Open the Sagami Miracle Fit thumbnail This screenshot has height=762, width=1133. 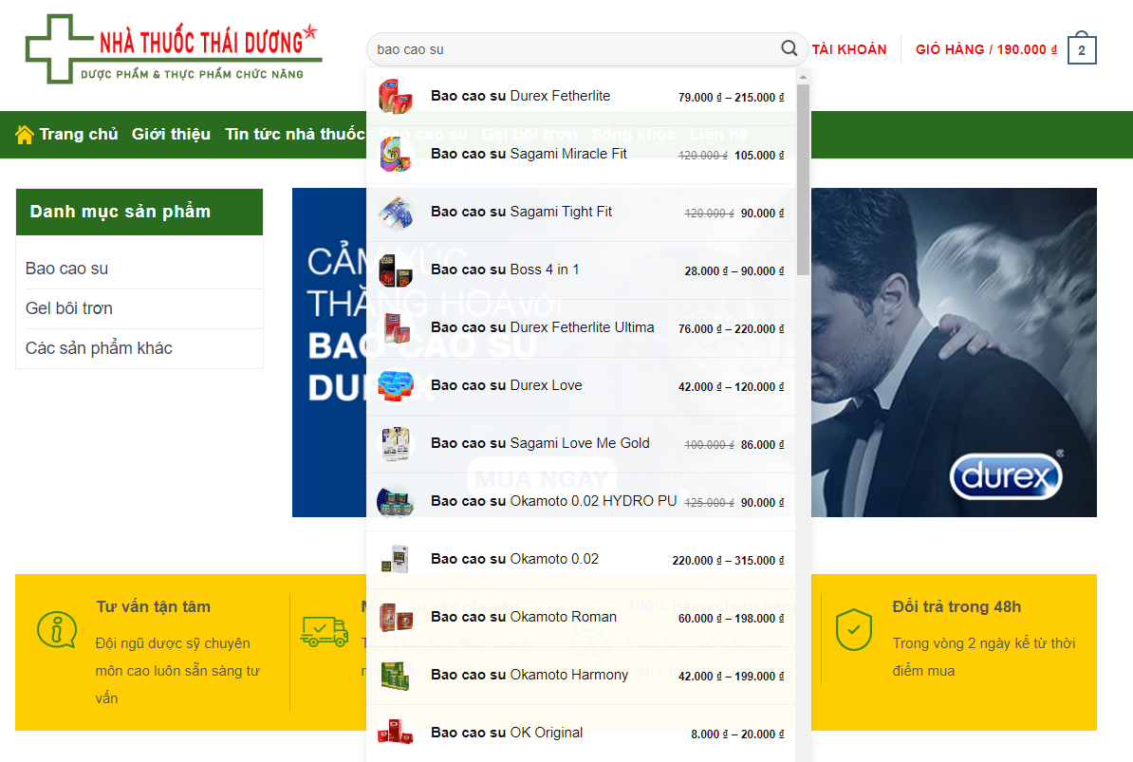(x=396, y=155)
